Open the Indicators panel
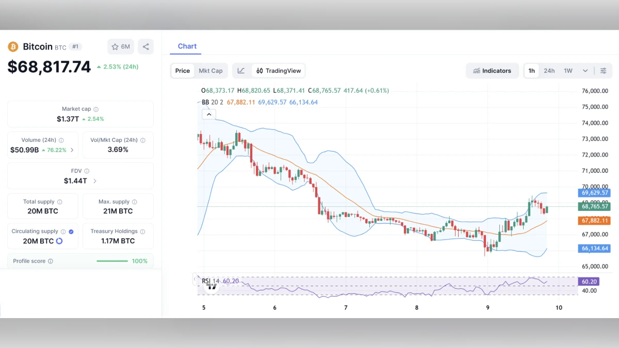The image size is (619, 348). point(492,71)
